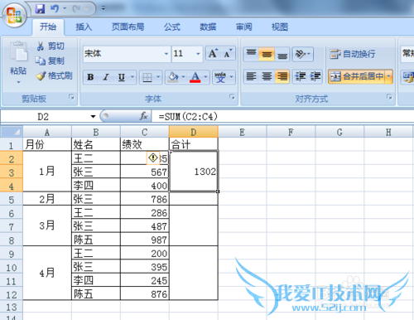Cut selection with 剪切

51,46
